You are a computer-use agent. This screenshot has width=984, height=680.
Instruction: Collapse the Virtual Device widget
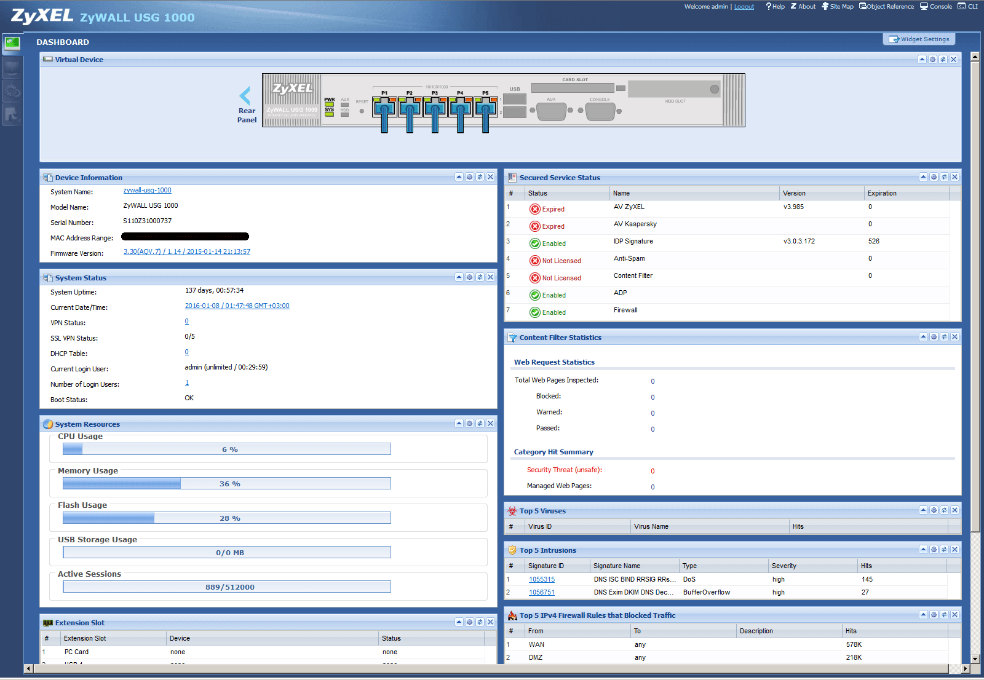point(922,60)
